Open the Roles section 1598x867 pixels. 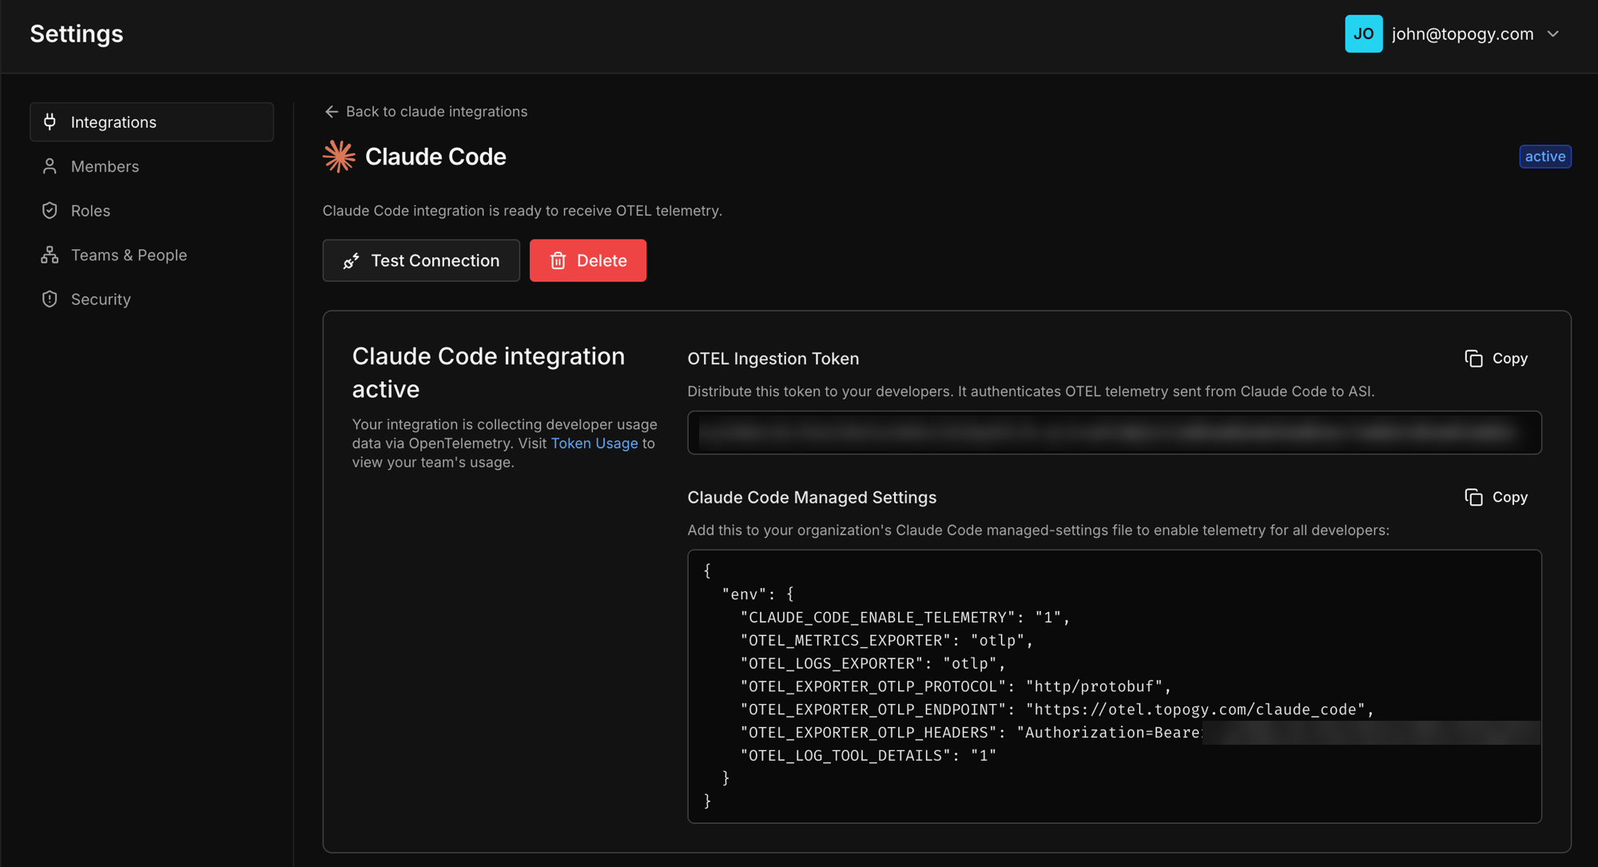[152, 211]
